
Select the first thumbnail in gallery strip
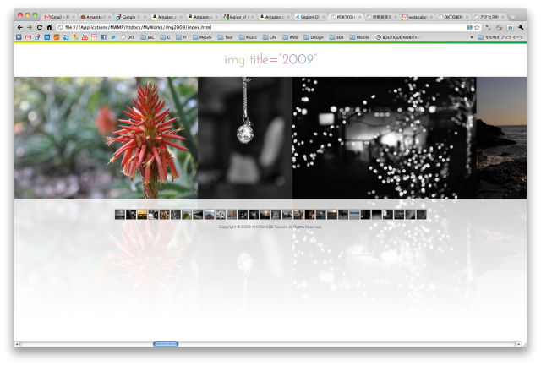click(x=120, y=215)
